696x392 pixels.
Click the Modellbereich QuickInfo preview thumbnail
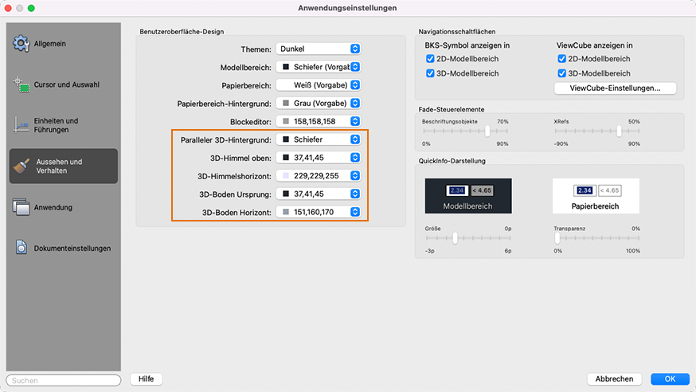click(467, 195)
